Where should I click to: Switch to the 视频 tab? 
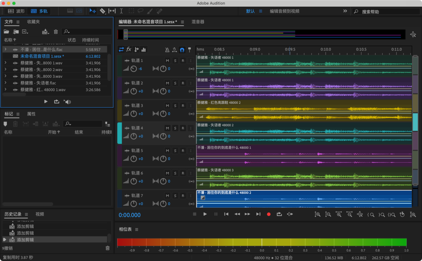pos(40,214)
